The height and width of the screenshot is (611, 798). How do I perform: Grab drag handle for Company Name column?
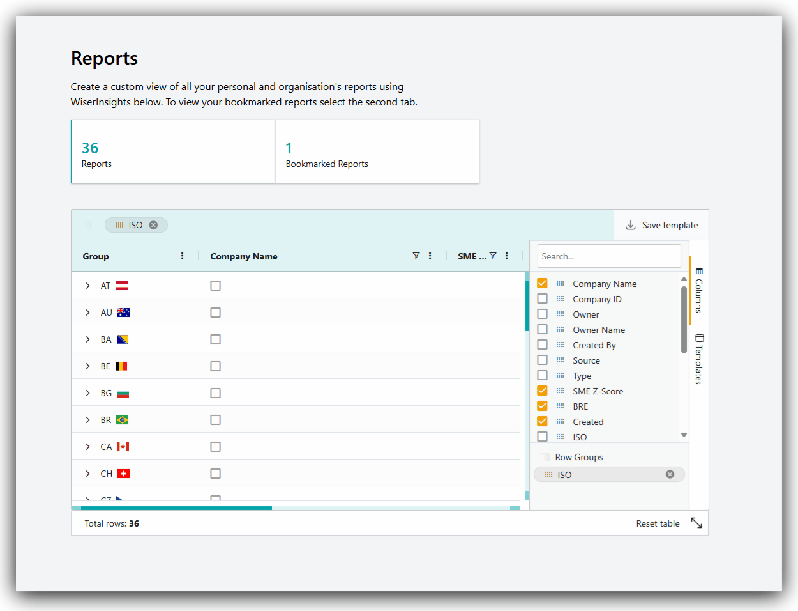560,283
